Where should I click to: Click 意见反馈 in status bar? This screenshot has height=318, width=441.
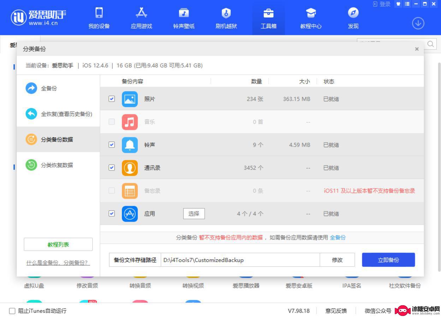click(x=336, y=311)
